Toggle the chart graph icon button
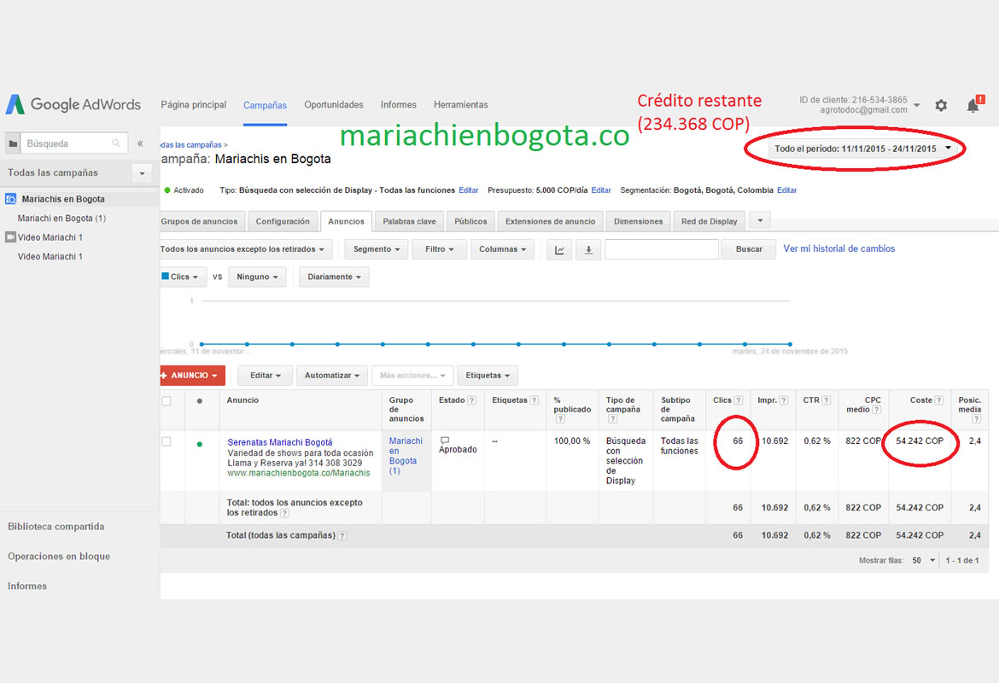This screenshot has width=999, height=683. [559, 250]
